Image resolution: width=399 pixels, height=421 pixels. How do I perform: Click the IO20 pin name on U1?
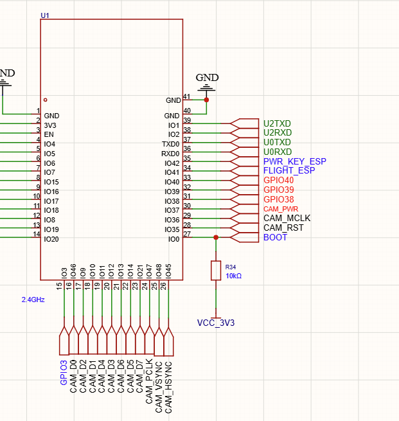(51, 239)
